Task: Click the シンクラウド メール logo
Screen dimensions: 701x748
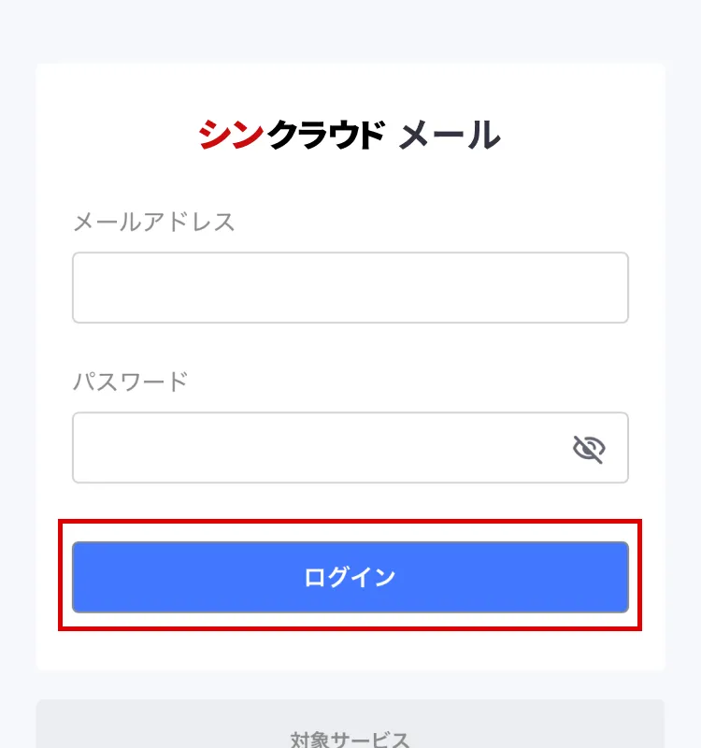Action: pyautogui.click(x=350, y=135)
